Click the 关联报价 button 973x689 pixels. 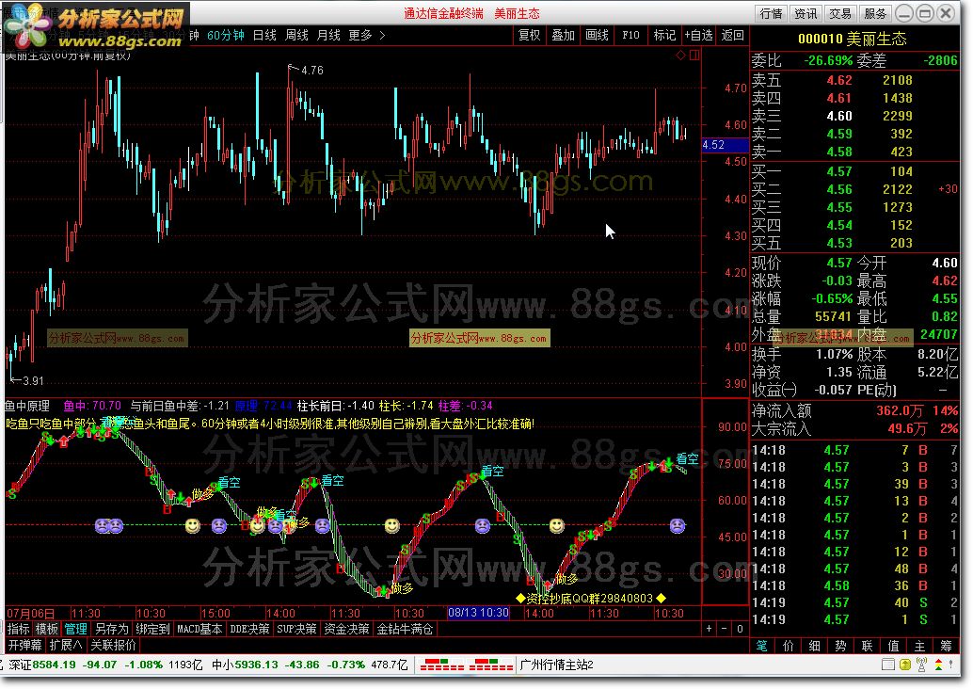point(113,645)
